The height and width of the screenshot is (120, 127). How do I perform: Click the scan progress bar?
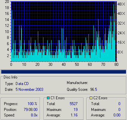pos(63,72)
